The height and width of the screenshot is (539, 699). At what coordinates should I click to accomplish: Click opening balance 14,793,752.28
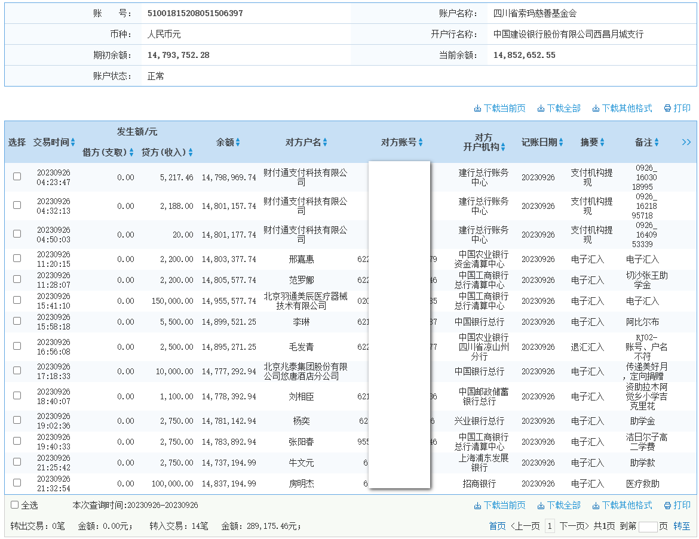click(x=178, y=56)
